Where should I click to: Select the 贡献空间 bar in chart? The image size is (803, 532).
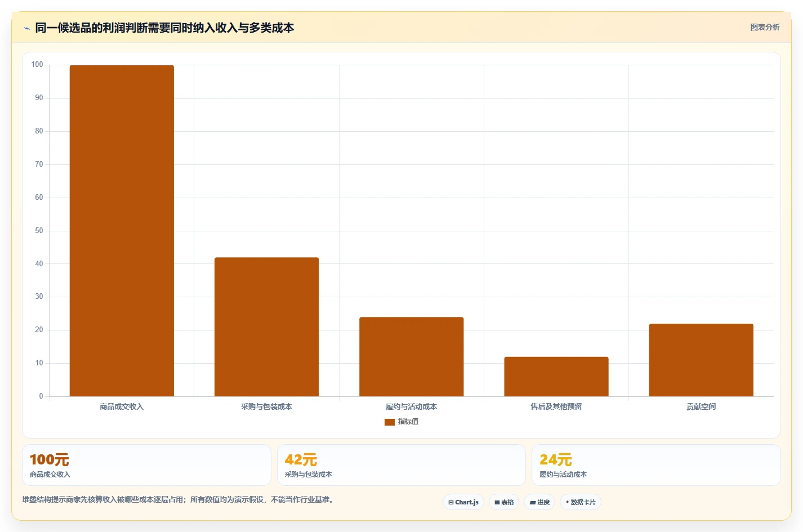(701, 360)
